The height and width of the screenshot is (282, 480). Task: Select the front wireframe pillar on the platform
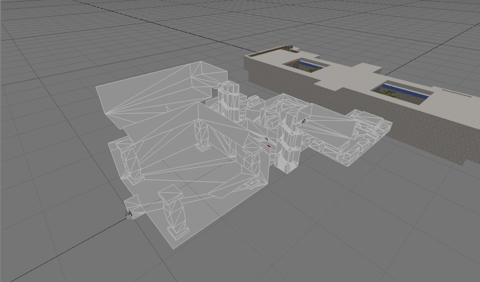pos(174,212)
